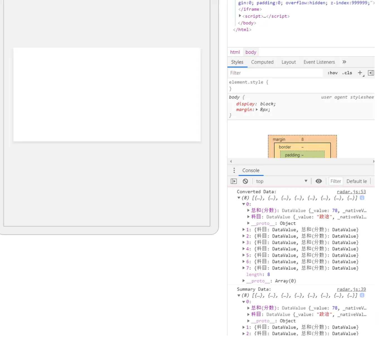
Task: Expand the script element node
Action: (x=240, y=16)
